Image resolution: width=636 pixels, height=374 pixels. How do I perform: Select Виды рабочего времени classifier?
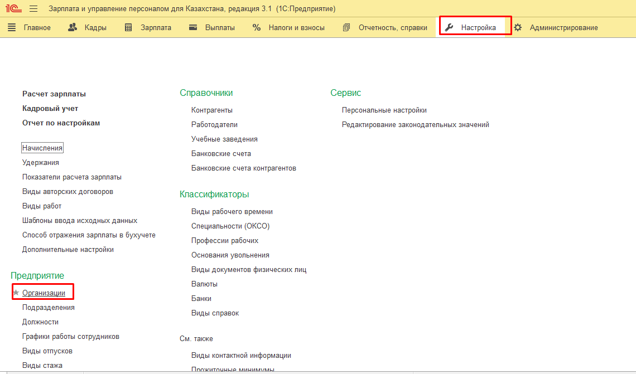232,211
